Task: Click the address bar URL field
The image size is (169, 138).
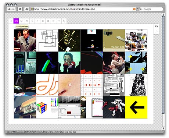Action: 83,9
